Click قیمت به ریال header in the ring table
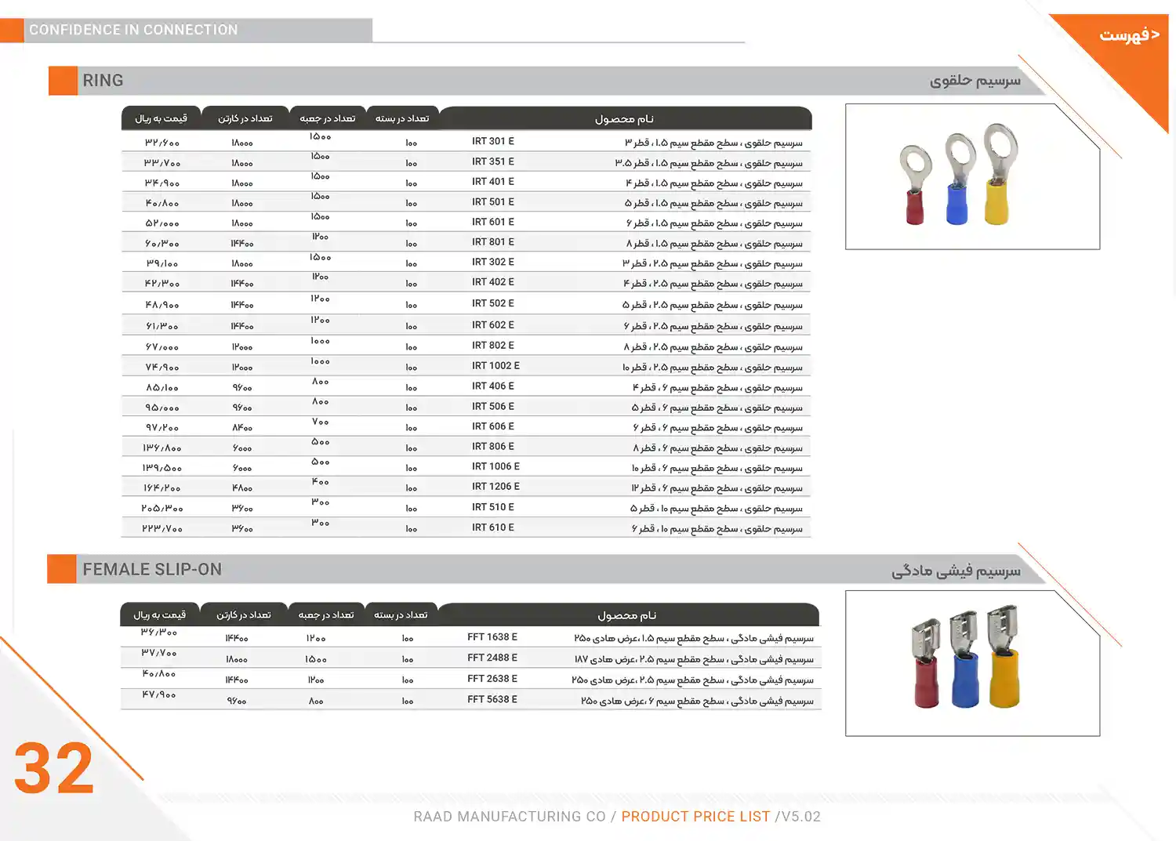1176x841 pixels. [x=161, y=118]
